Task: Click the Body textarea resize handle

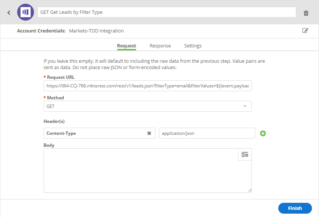Action: pos(250,190)
